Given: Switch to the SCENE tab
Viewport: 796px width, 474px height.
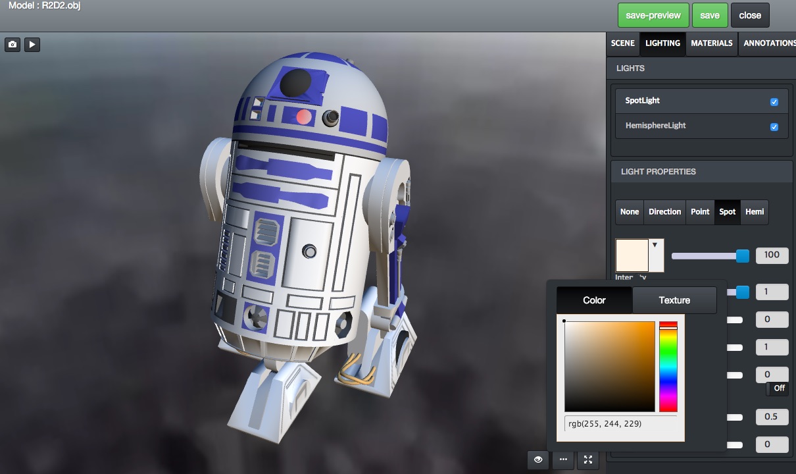Looking at the screenshot, I should coord(623,43).
